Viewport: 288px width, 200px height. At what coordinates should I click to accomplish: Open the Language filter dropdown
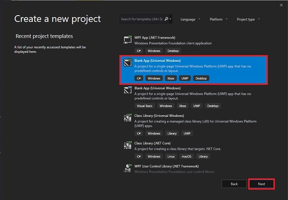pyautogui.click(x=190, y=20)
